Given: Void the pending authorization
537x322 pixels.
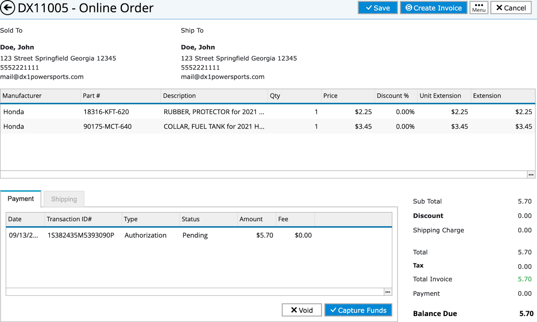Looking at the screenshot, I should click(x=302, y=310).
